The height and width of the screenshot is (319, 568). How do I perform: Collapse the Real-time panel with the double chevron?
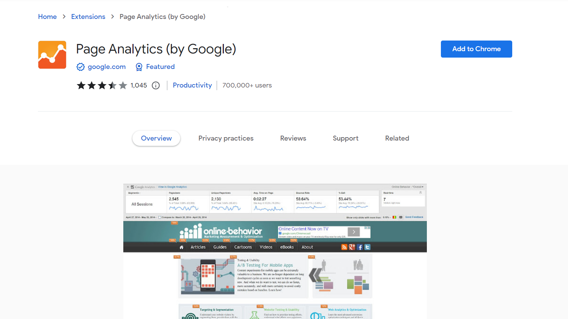(420, 193)
